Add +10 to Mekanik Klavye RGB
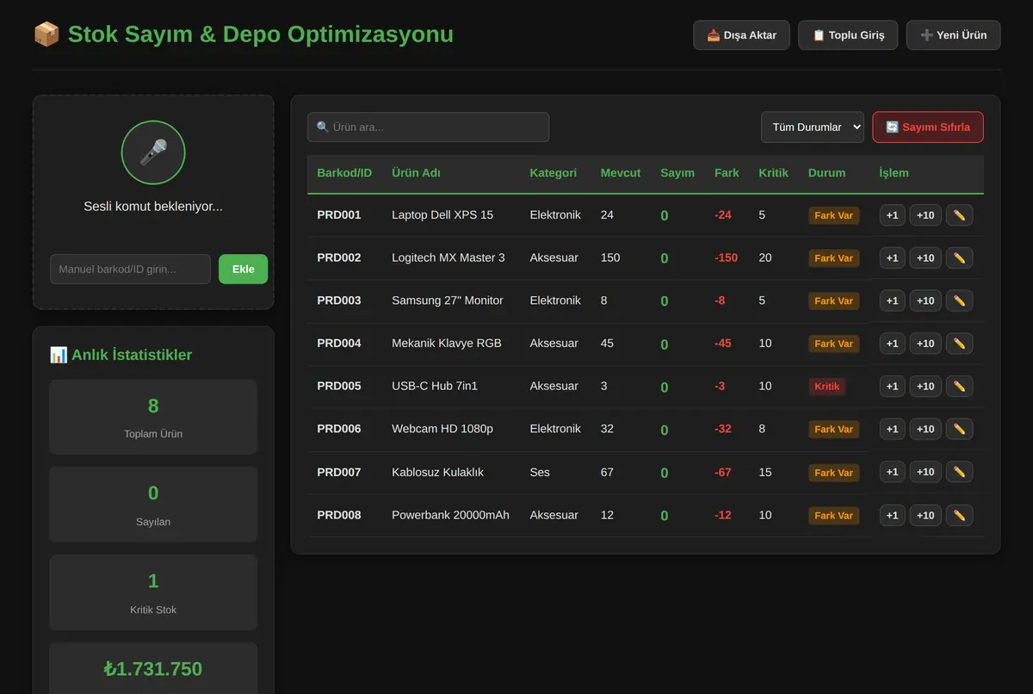The image size is (1033, 694). pyautogui.click(x=925, y=344)
